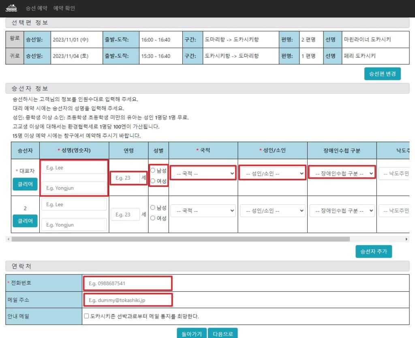Open 장애인수첩 구분 dropdown for 대표자
This screenshot has height=338, width=415.
tap(342, 173)
